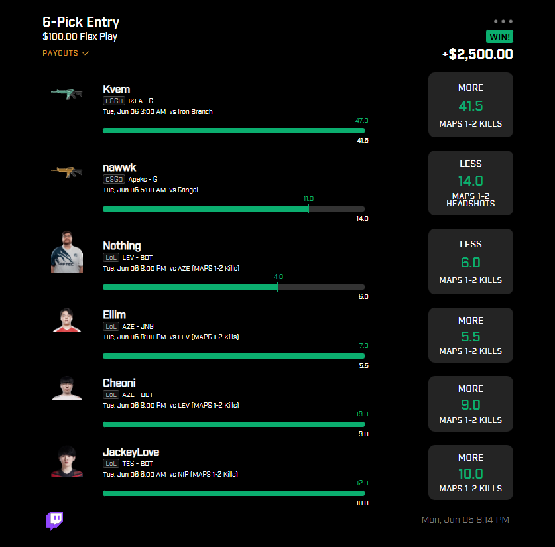The image size is (555, 547).
Task: Click the green WIN! badge
Action: tap(499, 36)
